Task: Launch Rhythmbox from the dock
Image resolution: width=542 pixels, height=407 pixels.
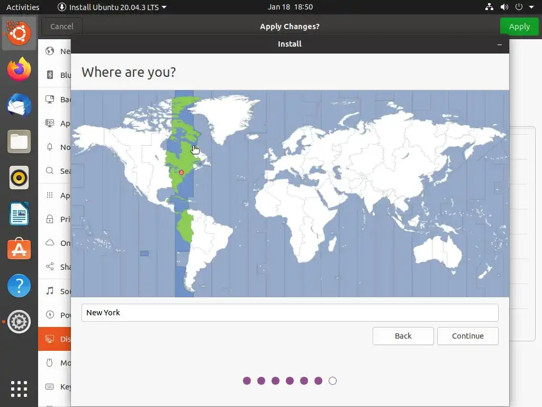Action: coord(19,178)
